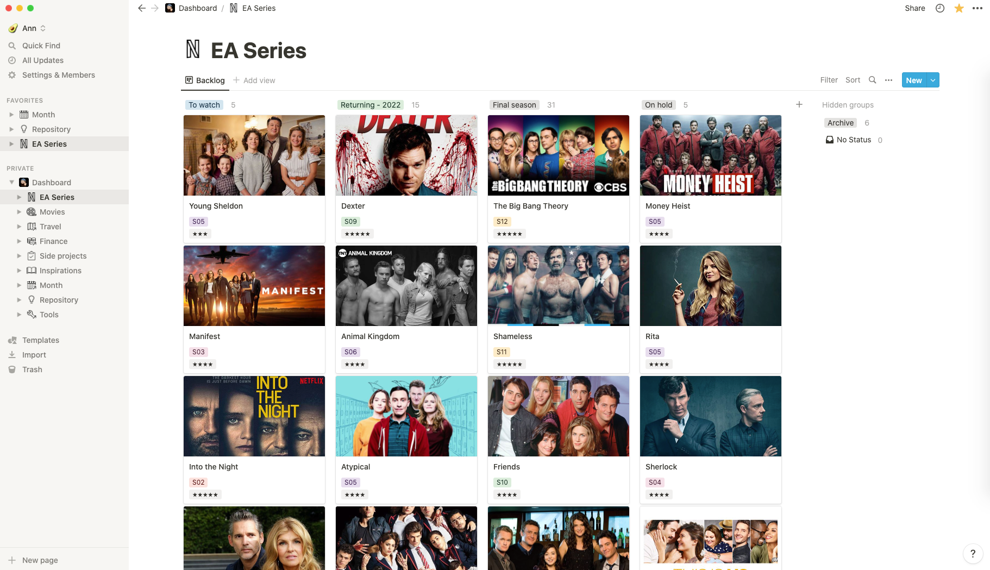990x570 pixels.
Task: Open the help question mark button
Action: pyautogui.click(x=973, y=554)
